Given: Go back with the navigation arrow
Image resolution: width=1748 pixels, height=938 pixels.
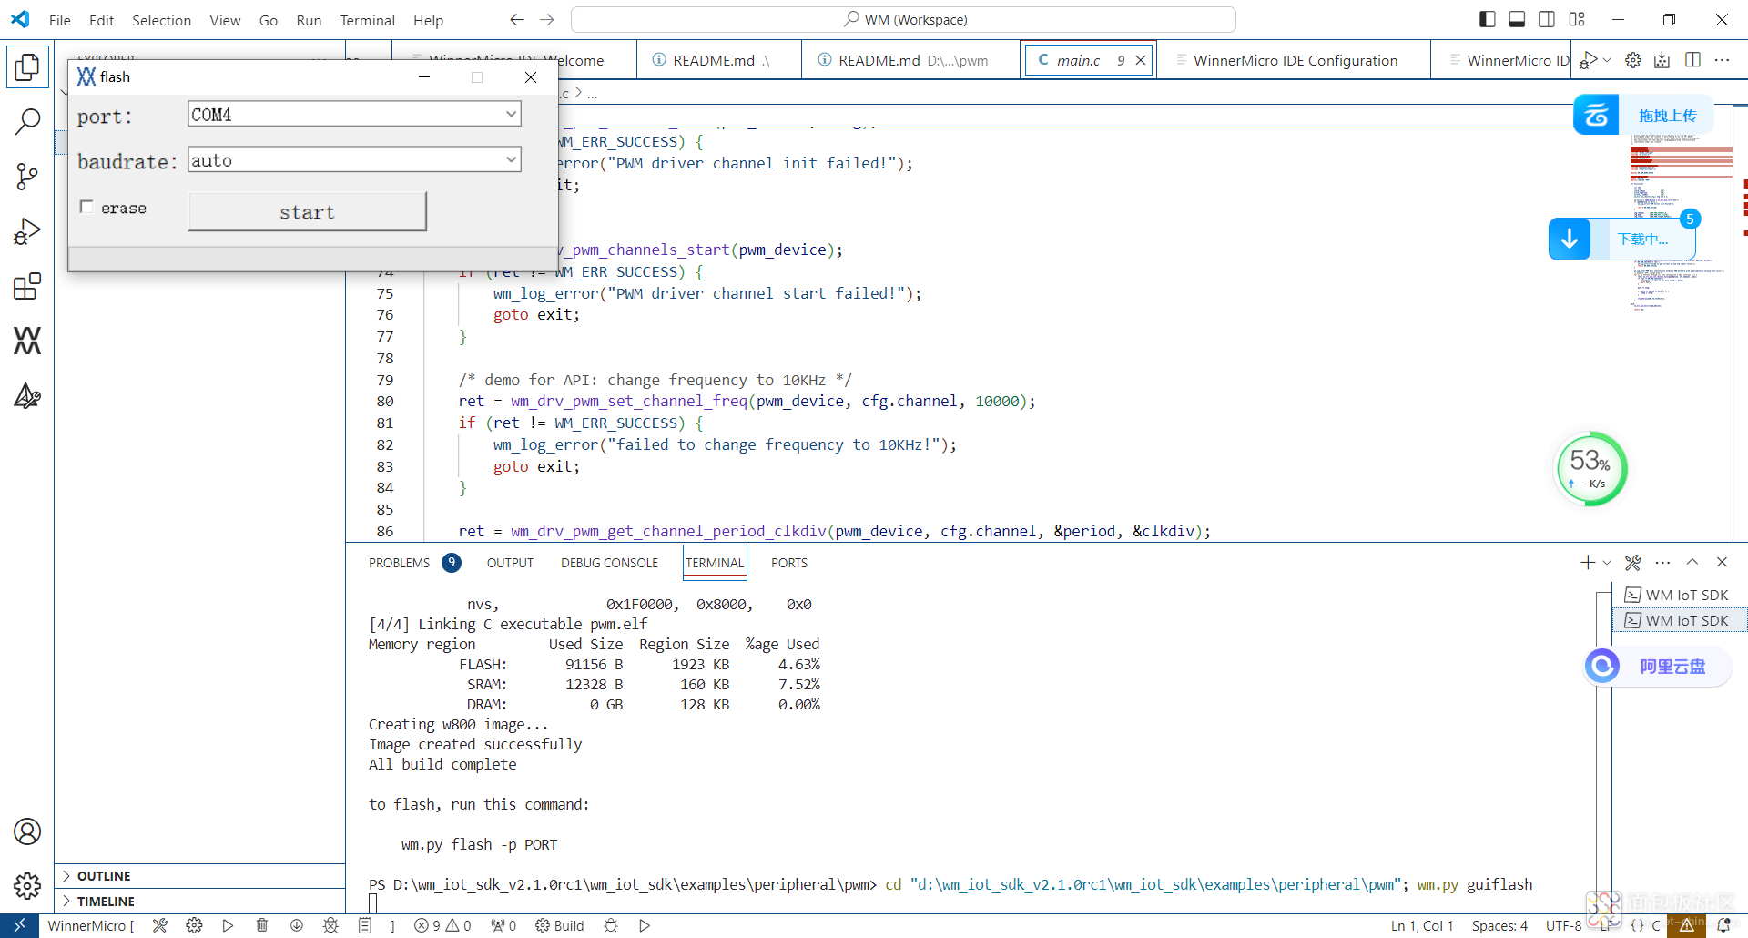Looking at the screenshot, I should pos(516,19).
